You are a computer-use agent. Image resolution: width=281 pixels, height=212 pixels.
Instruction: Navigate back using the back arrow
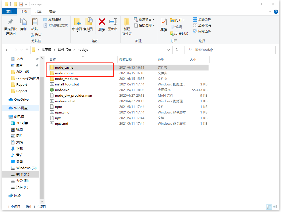point(7,50)
